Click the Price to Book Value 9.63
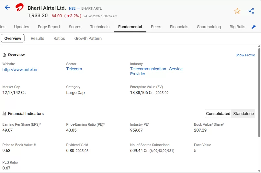 tap(6, 151)
